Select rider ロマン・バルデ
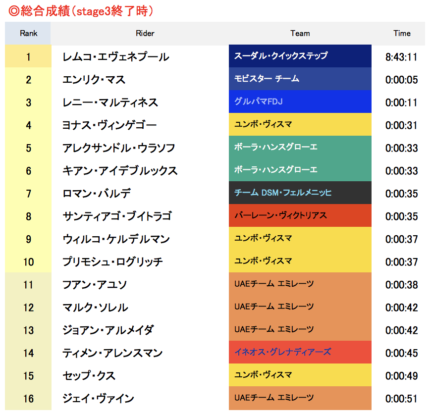This screenshot has width=430, height=415. [x=97, y=193]
